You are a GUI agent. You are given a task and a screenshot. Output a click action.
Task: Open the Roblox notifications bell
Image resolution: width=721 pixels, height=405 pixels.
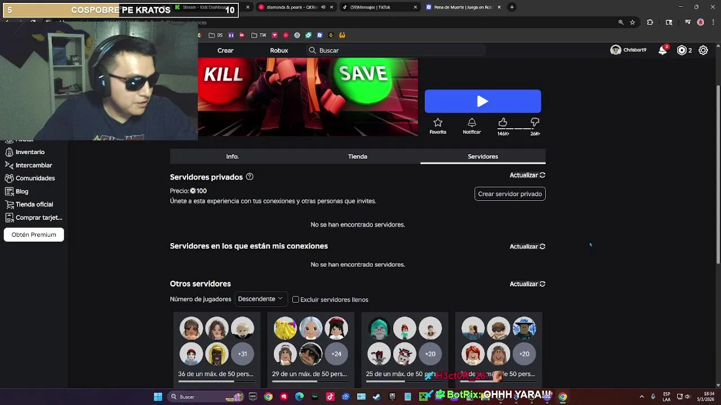(x=663, y=50)
